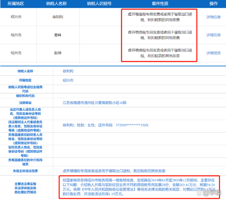Click the case nature text in 赵坤 row
This screenshot has width=226, height=201.
pos(160,53)
